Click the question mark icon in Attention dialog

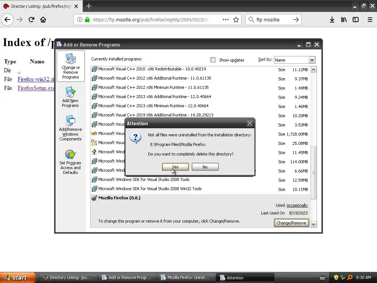coord(135,138)
